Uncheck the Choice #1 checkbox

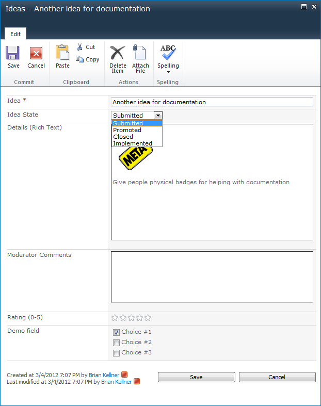tap(117, 332)
